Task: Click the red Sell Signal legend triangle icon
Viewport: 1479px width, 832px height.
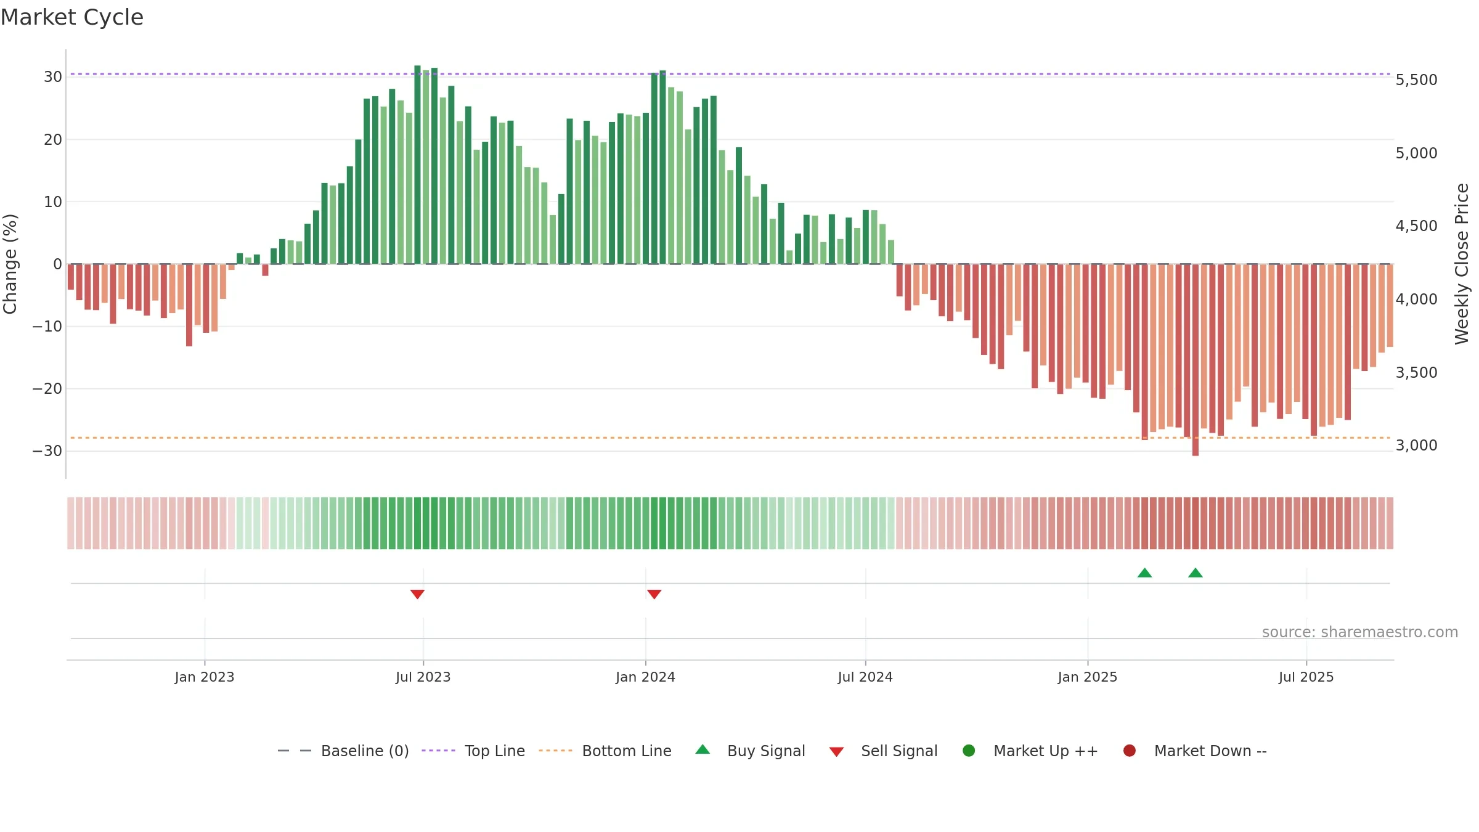Action: tap(836, 752)
